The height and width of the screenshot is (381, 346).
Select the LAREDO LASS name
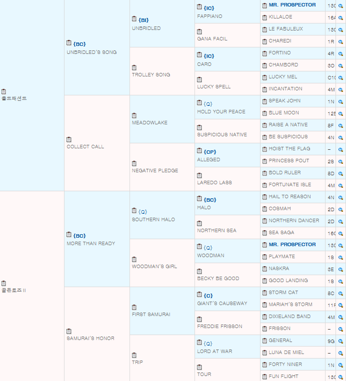[214, 182]
